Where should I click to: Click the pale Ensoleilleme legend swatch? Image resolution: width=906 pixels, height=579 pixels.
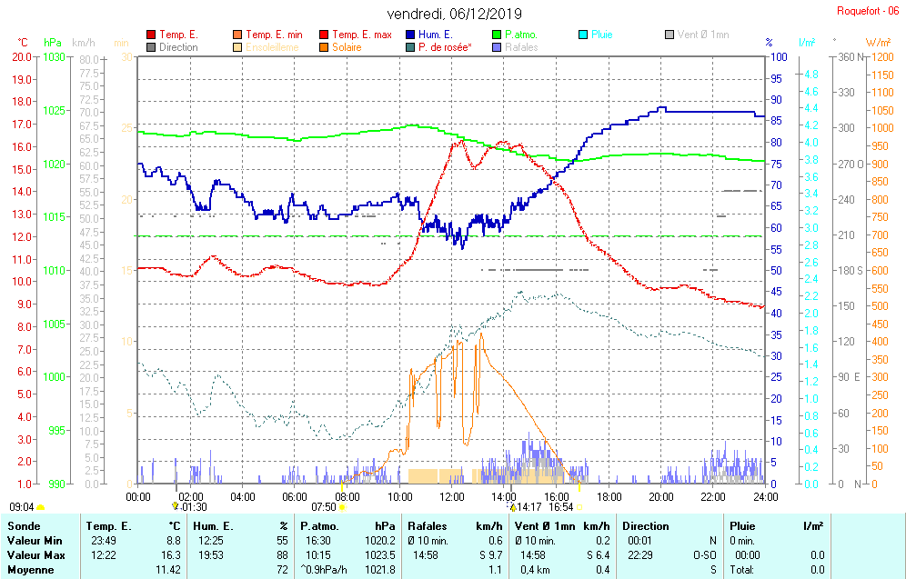(237, 47)
